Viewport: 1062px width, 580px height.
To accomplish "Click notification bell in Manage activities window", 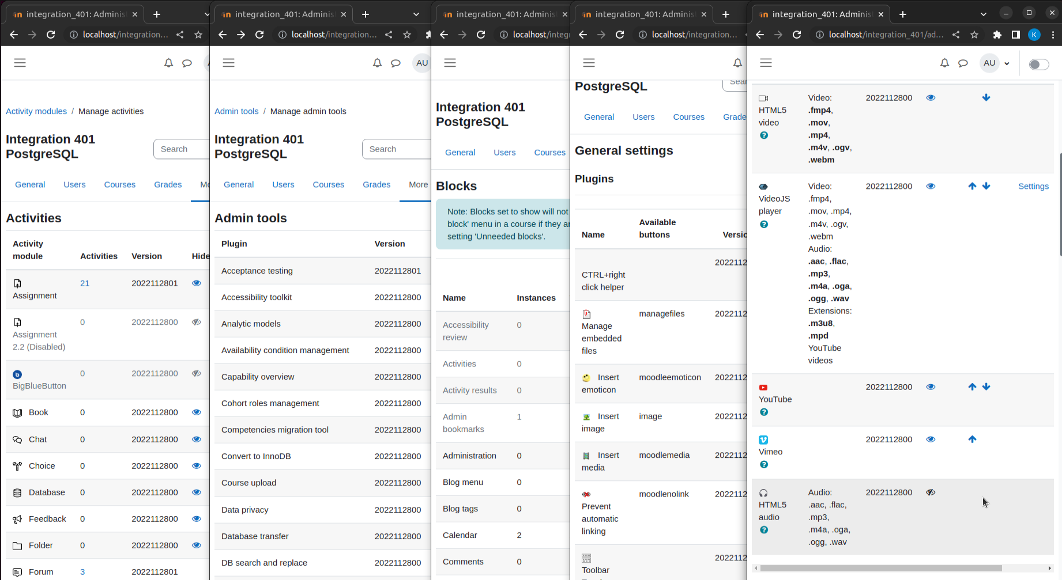I will [x=168, y=63].
